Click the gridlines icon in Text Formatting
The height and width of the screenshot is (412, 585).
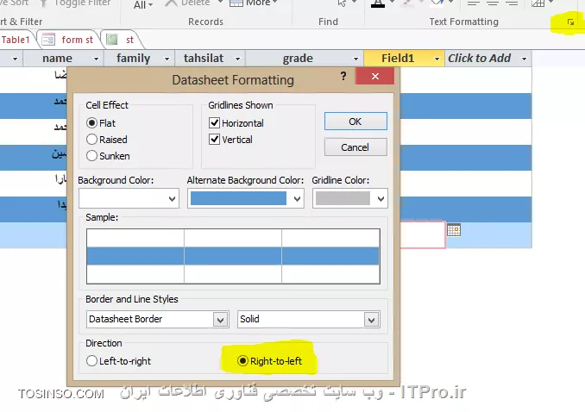(538, 3)
